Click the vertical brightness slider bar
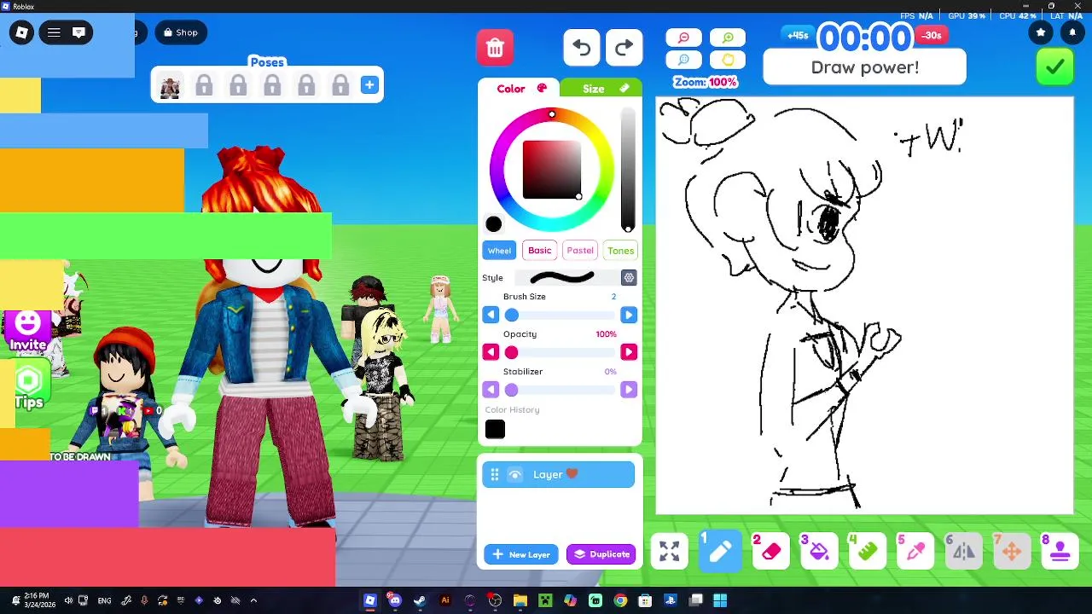This screenshot has height=614, width=1092. tap(628, 169)
